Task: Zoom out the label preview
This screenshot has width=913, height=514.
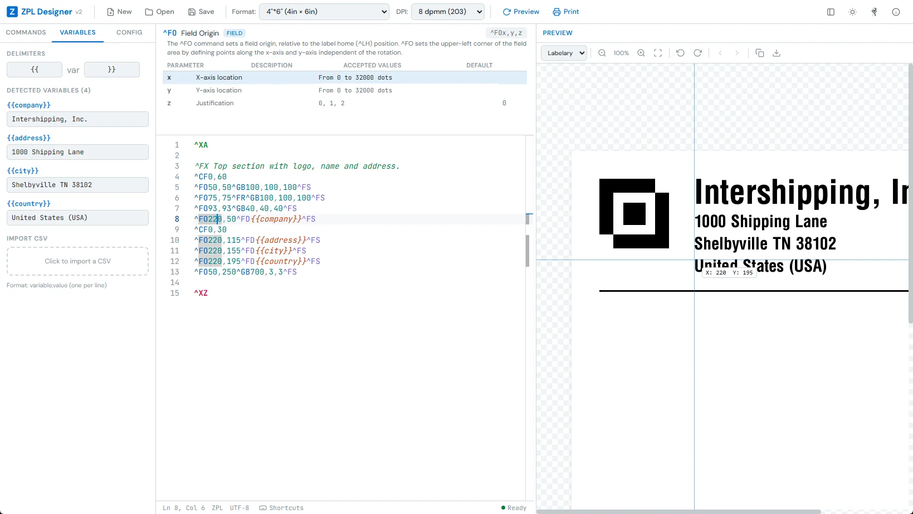Action: 602,53
